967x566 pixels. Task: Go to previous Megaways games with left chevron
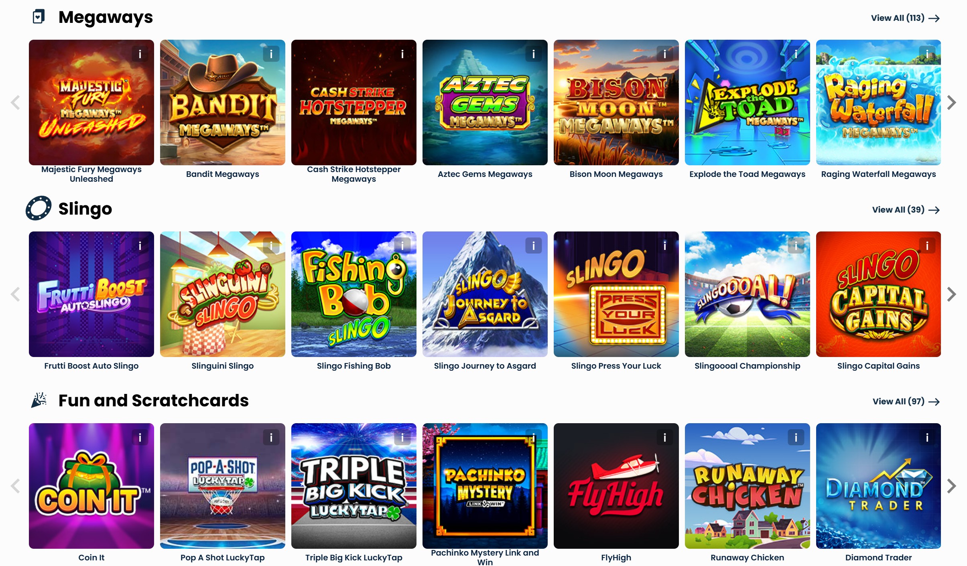point(15,102)
